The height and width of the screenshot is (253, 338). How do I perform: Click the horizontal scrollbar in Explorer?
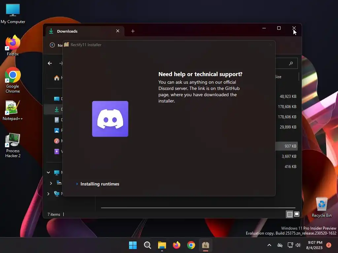(198, 208)
